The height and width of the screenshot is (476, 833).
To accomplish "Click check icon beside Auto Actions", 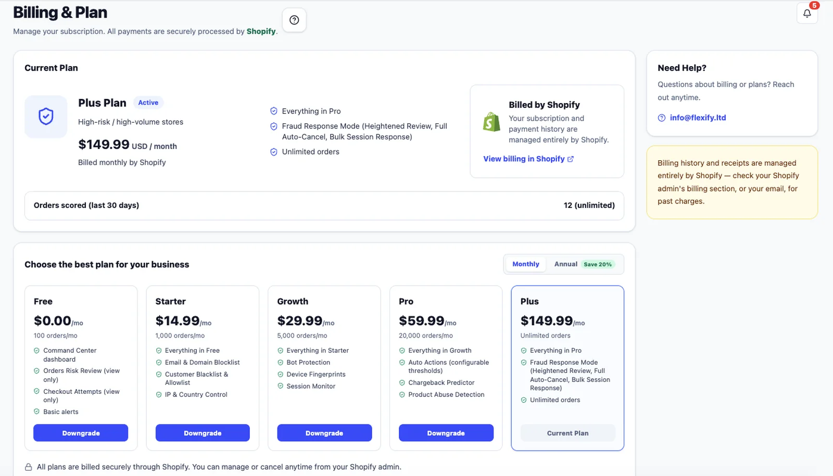I will (x=402, y=363).
